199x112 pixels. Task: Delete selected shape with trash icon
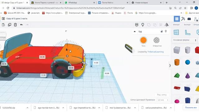(15, 25)
